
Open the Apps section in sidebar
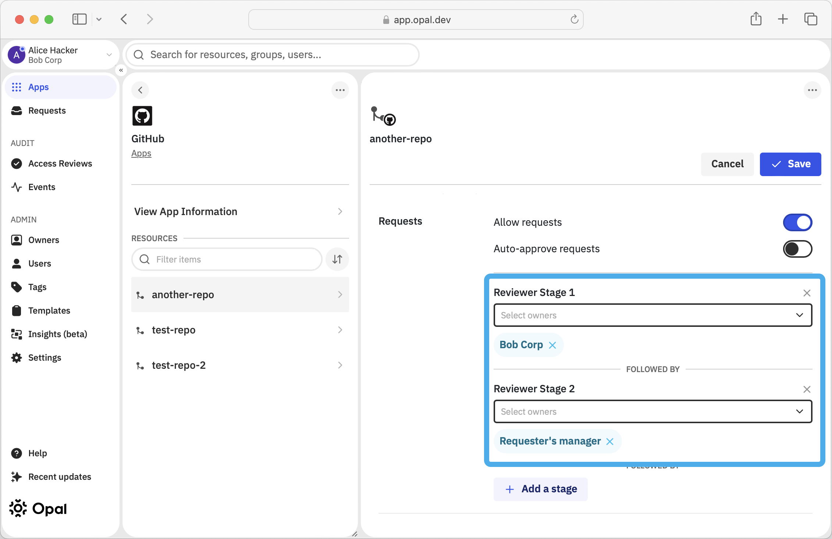tap(61, 87)
